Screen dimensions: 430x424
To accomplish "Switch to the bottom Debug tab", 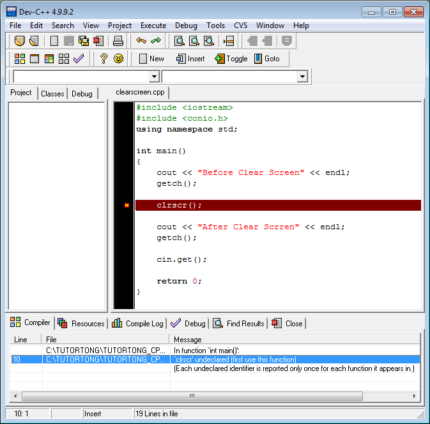I will 188,323.
